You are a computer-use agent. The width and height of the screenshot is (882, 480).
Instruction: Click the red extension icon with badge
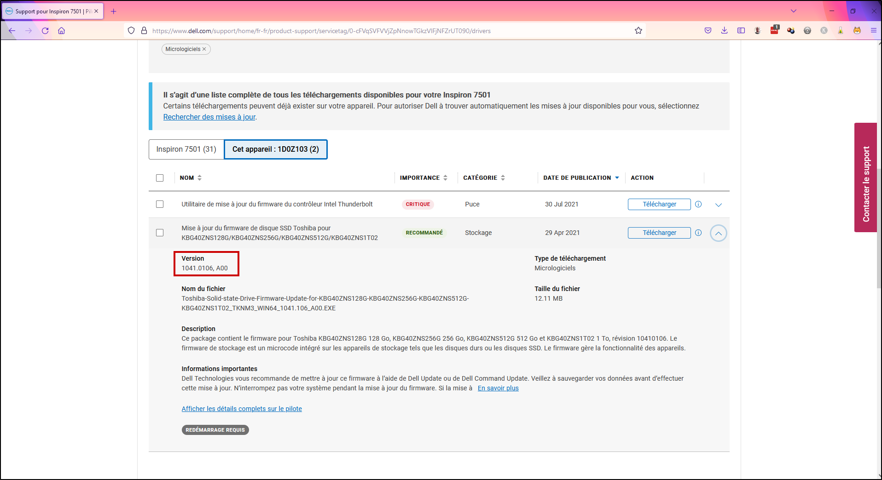pyautogui.click(x=774, y=30)
